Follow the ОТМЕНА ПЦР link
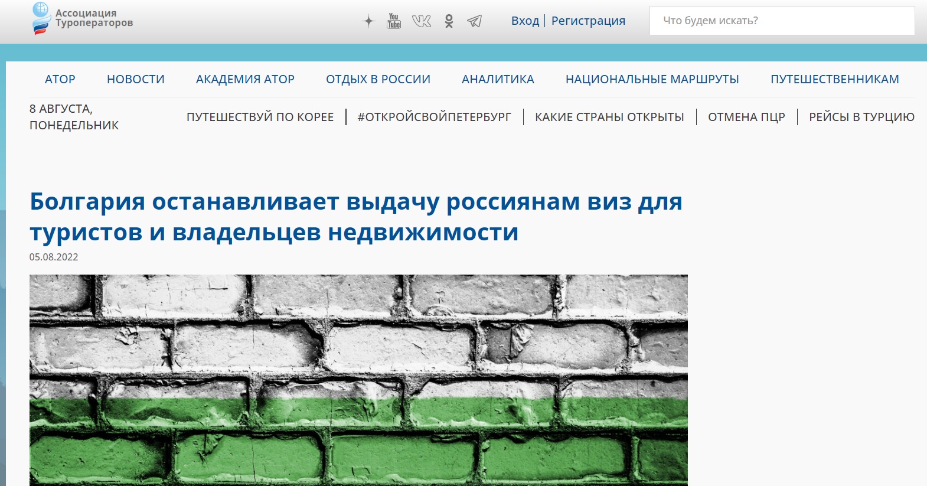The image size is (927, 486). pyautogui.click(x=746, y=117)
